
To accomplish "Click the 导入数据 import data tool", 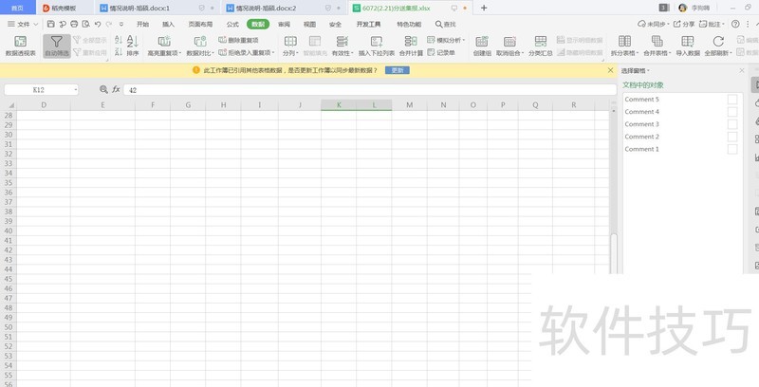I will pyautogui.click(x=688, y=46).
